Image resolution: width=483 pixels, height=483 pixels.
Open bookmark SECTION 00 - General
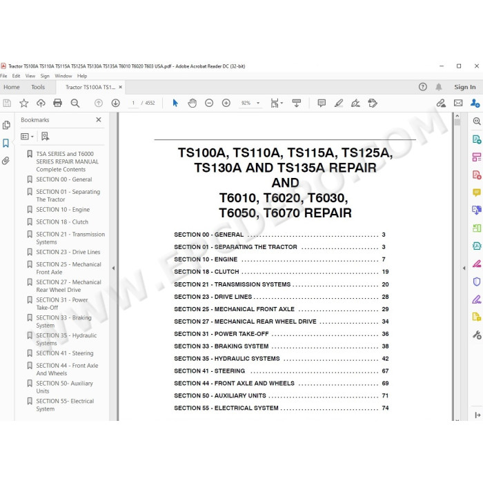tap(63, 179)
